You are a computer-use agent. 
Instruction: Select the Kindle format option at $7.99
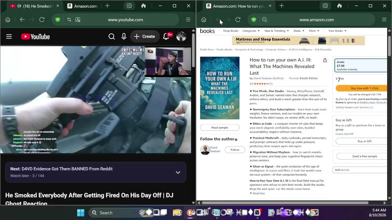coord(361,66)
